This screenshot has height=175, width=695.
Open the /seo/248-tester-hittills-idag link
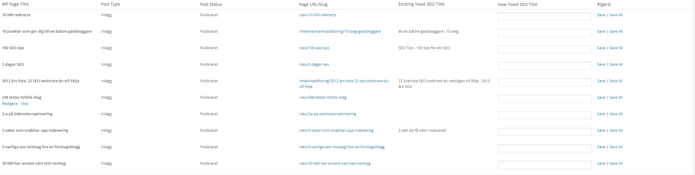tap(323, 97)
